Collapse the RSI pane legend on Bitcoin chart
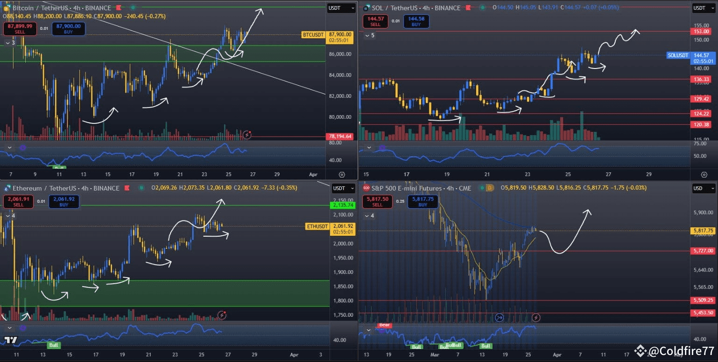Screen dimensions: 718x362 pyautogui.click(x=9, y=148)
